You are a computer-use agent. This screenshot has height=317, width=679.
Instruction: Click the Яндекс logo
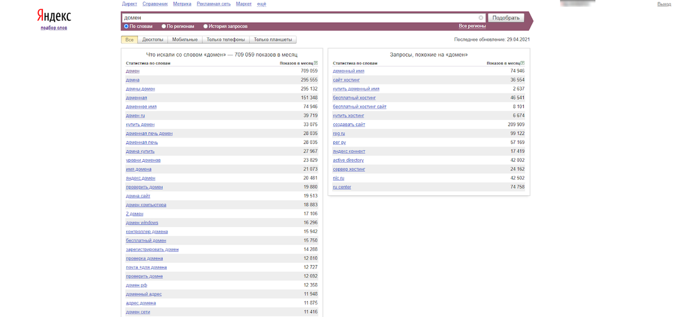click(x=54, y=15)
